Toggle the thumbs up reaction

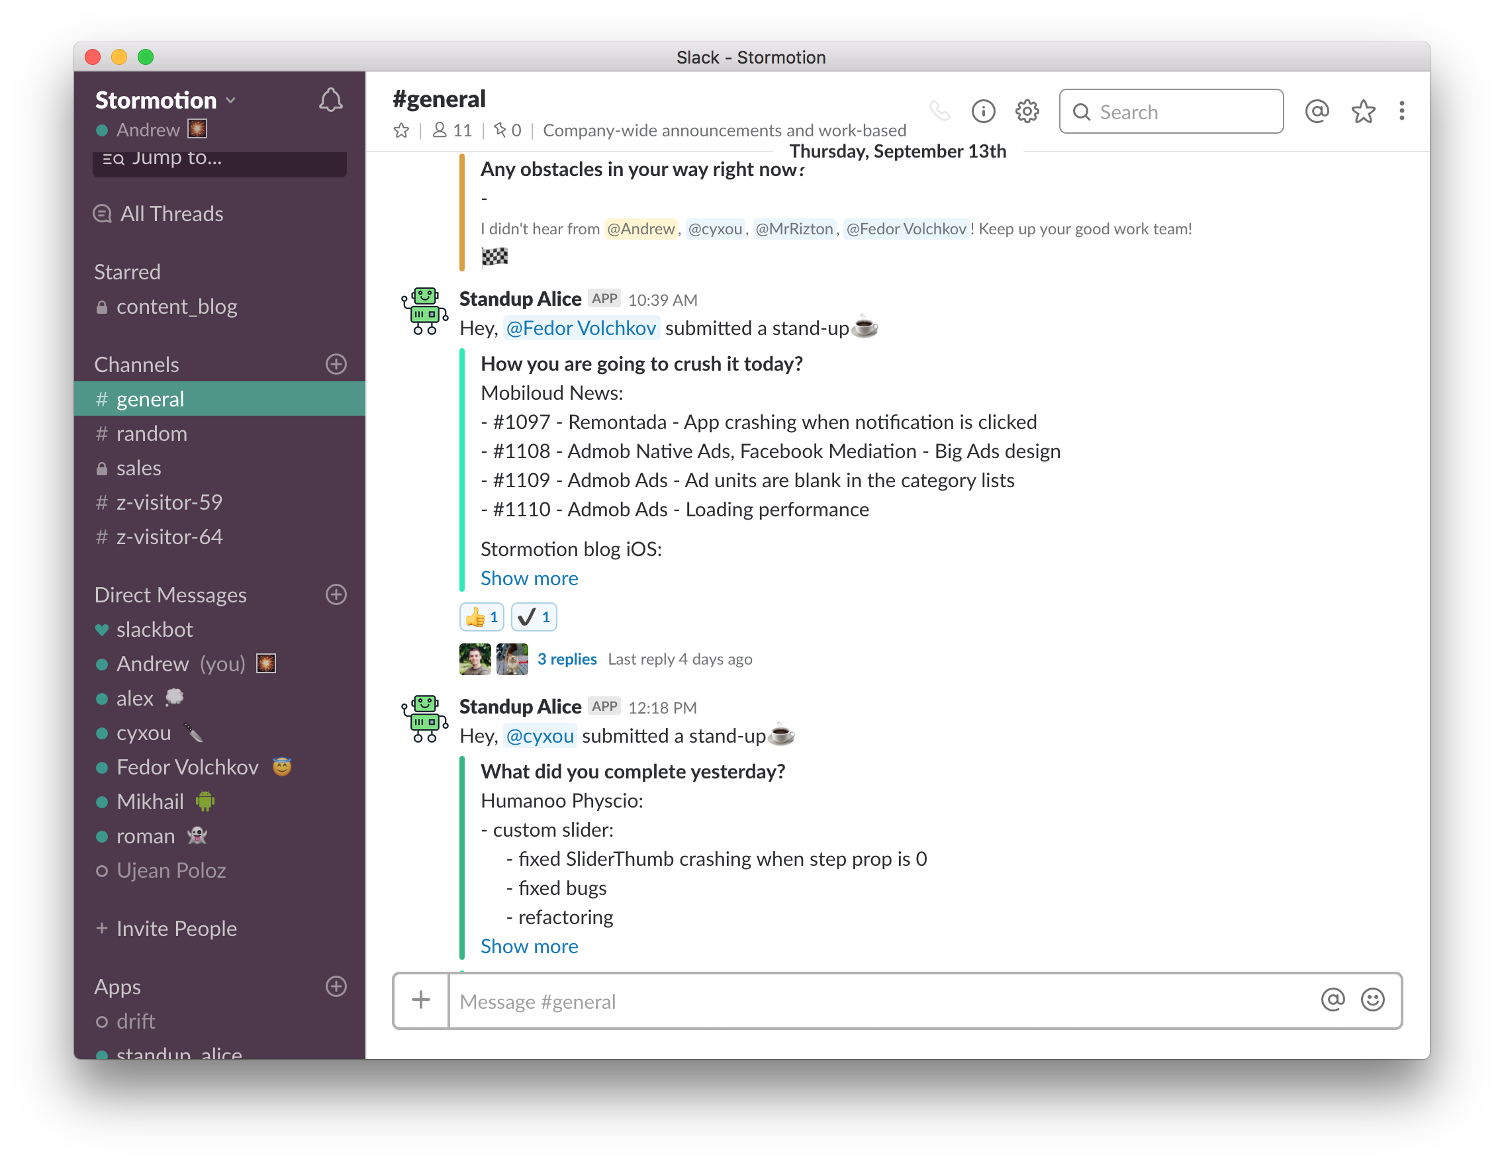[x=481, y=617]
